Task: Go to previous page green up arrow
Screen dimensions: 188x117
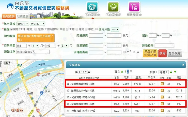Action: 122,72
